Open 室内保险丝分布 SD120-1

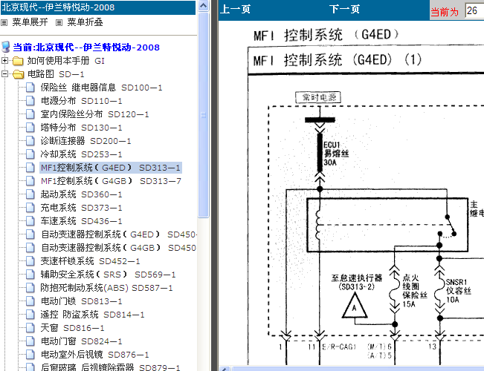click(94, 114)
